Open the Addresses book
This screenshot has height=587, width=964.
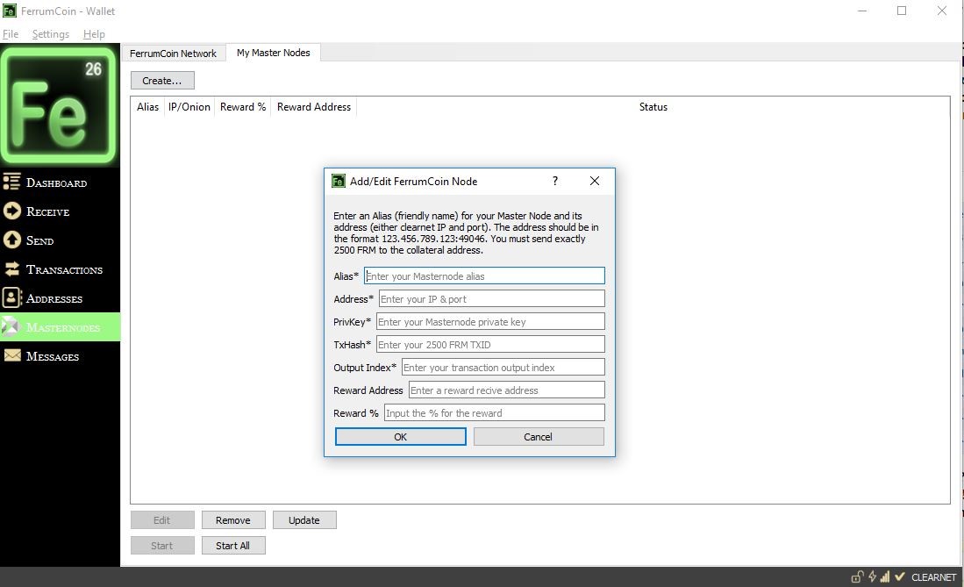(x=60, y=297)
